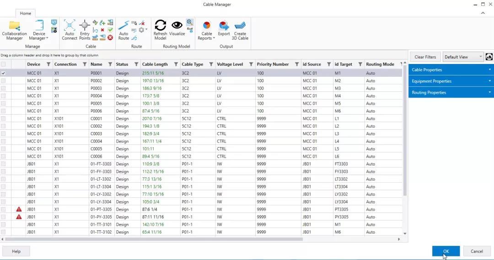Open the Default View combo box
Image resolution: width=494 pixels, height=260 pixels.
(x=463, y=57)
